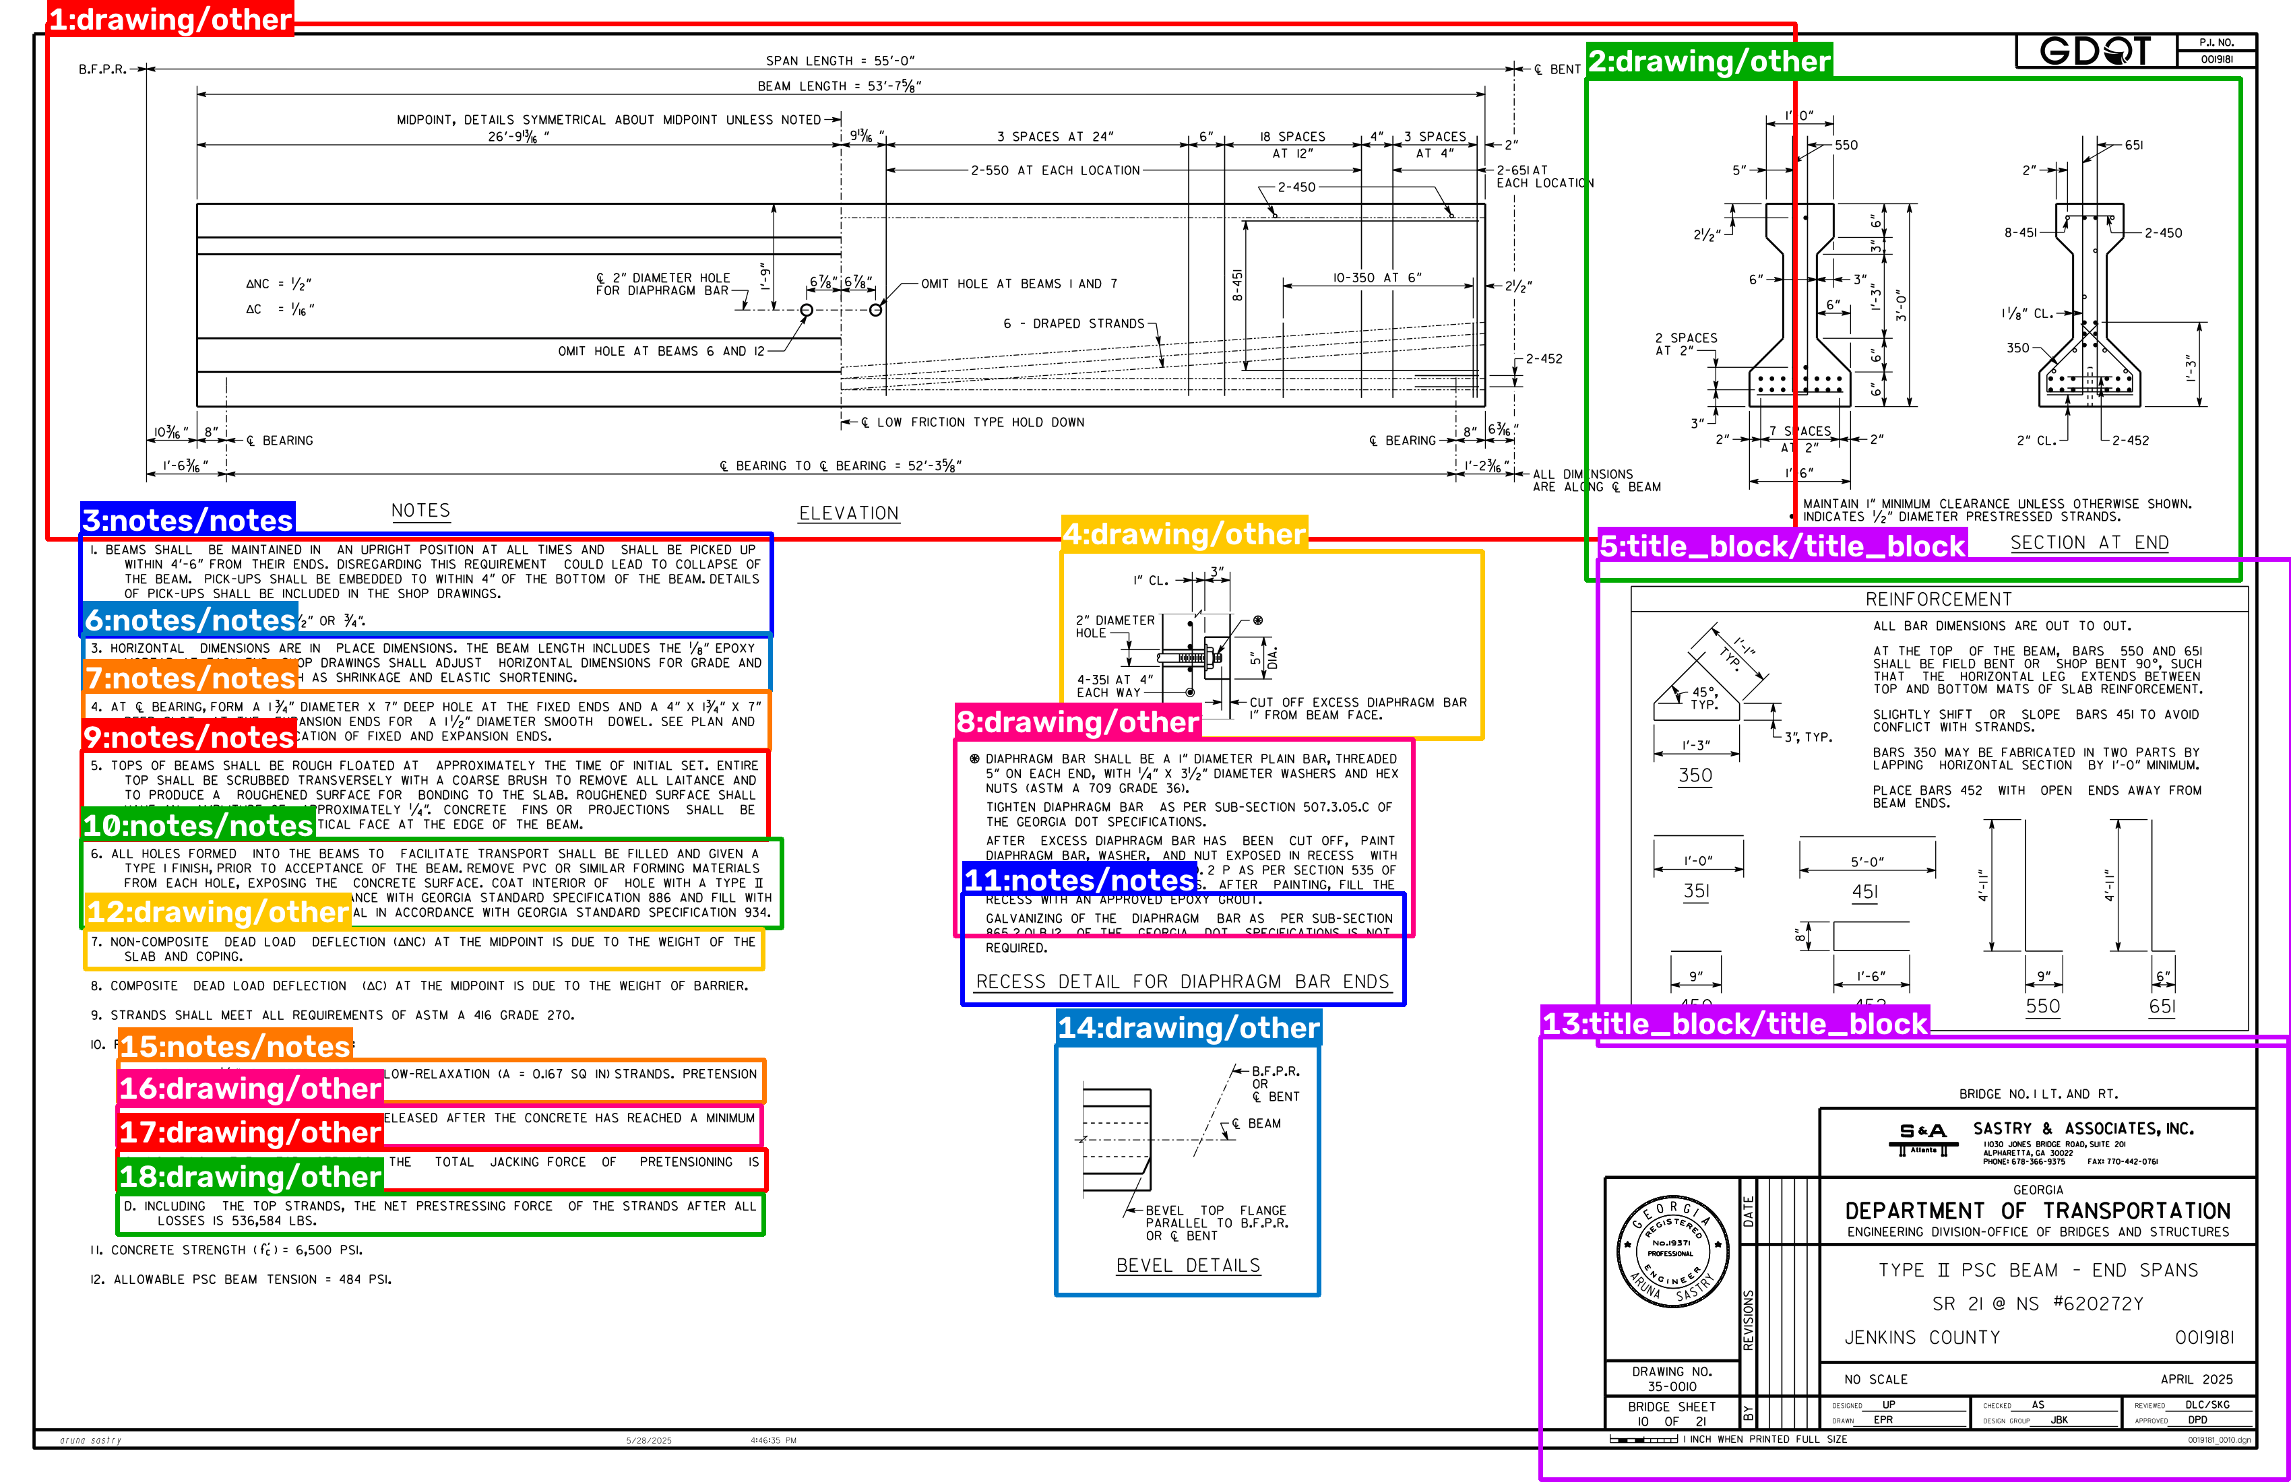Click 'BRIDGE SHEET 10 OF 21' box

(x=1672, y=1413)
